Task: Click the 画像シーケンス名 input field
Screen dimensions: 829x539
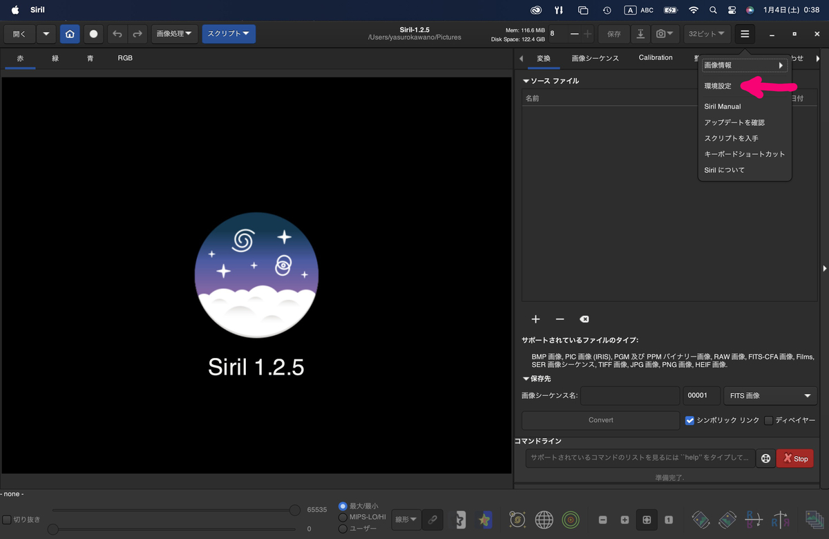Action: tap(630, 396)
